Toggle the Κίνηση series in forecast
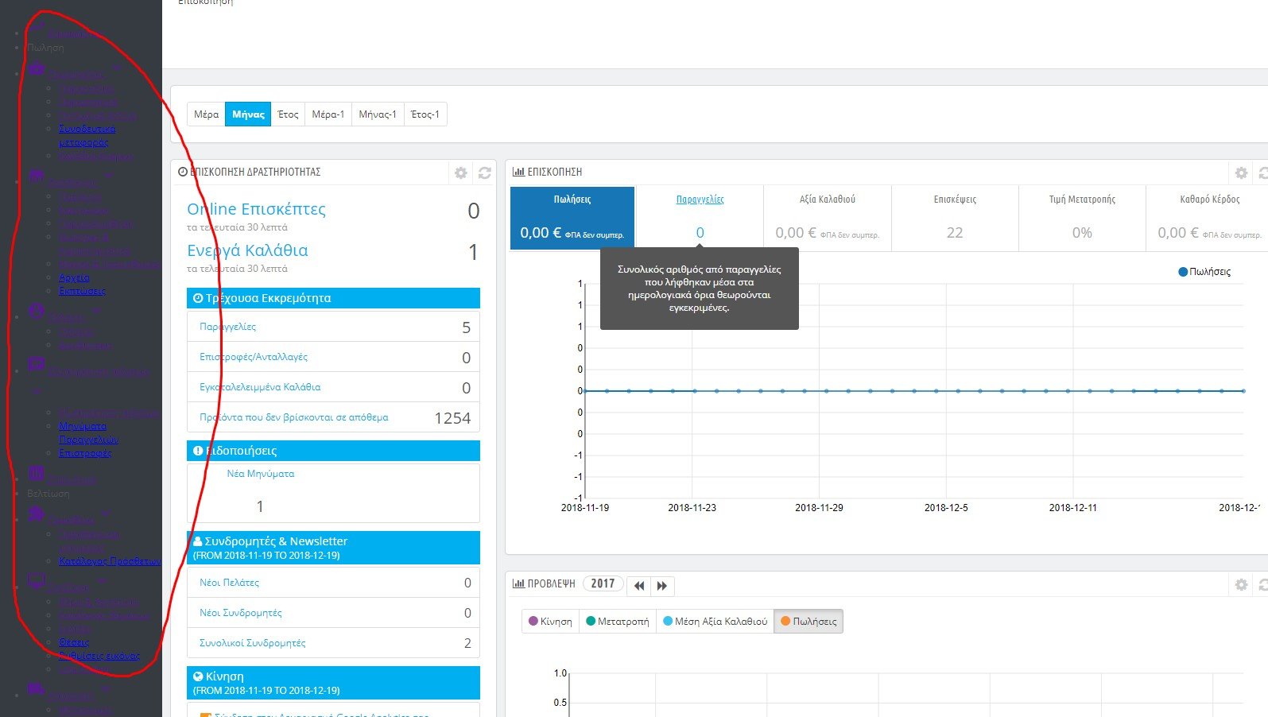This screenshot has width=1268, height=717. point(550,622)
